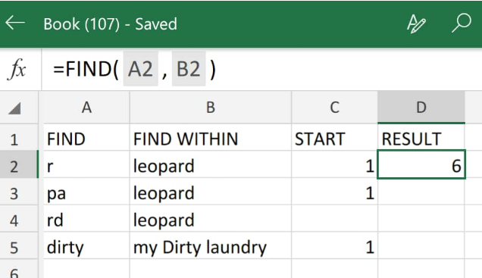482x278 pixels.
Task: Click the fx insert function icon
Action: (x=17, y=69)
